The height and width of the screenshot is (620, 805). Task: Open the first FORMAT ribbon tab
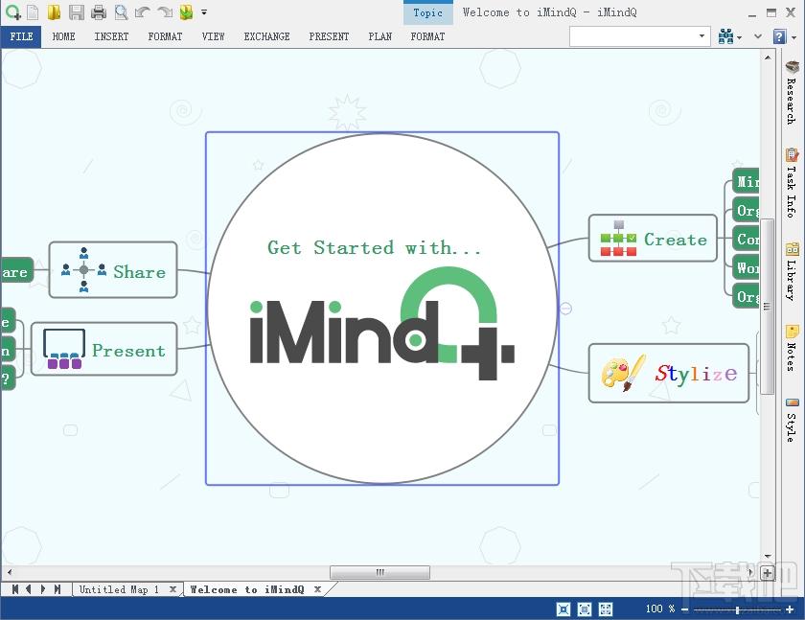pyautogui.click(x=165, y=36)
